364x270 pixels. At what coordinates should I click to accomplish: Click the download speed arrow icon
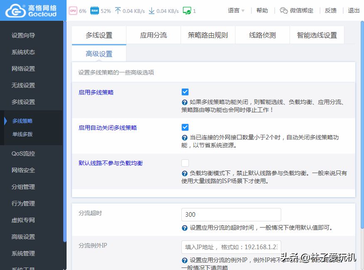pyautogui.click(x=151, y=11)
